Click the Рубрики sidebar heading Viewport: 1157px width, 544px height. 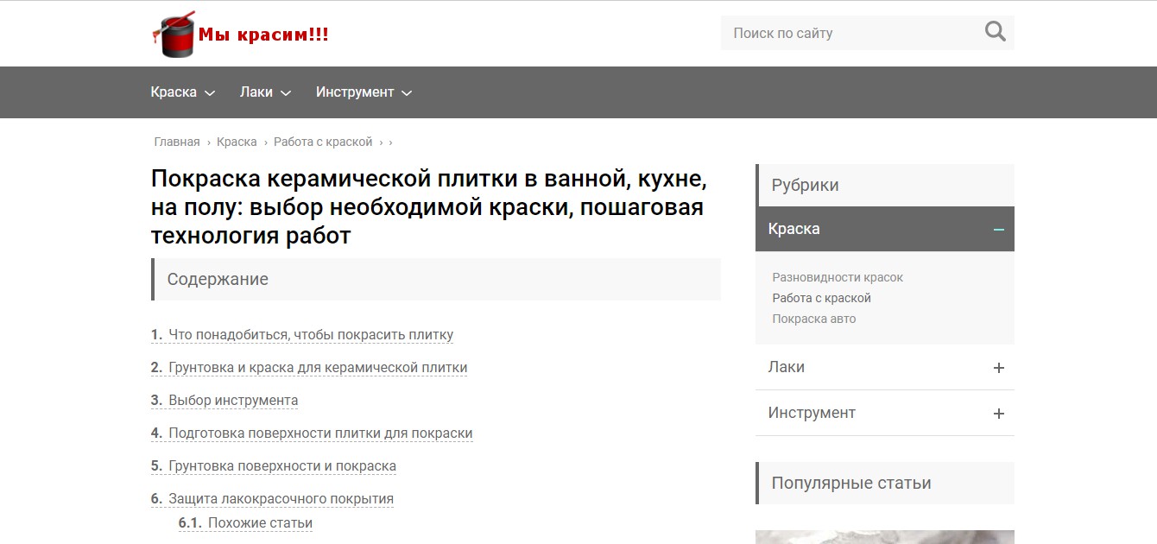[x=885, y=186]
